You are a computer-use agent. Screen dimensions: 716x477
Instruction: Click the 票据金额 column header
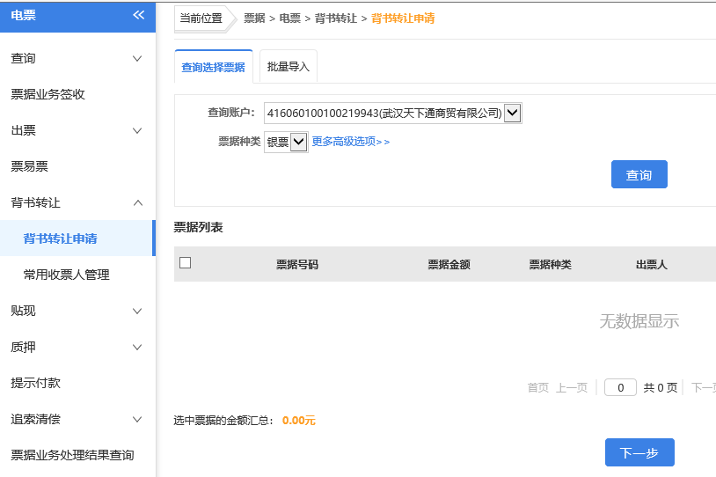449,265
